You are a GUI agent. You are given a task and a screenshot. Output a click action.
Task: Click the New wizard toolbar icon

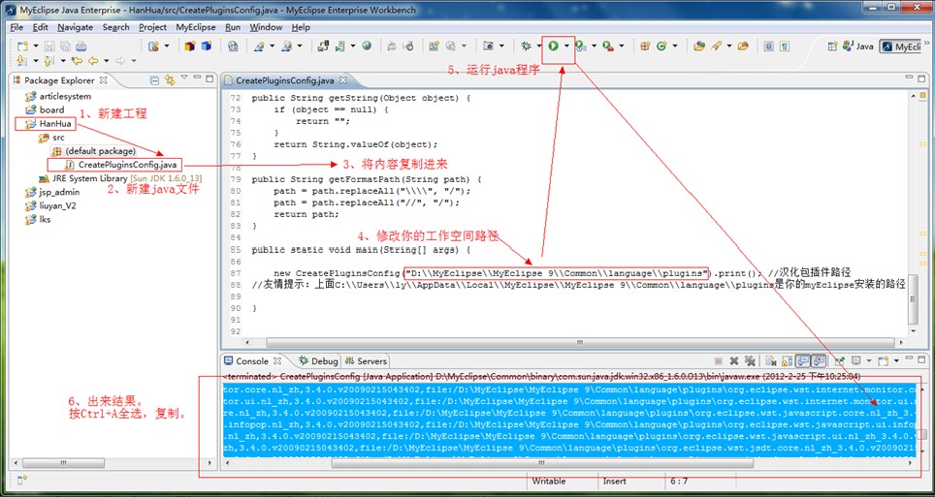tap(22, 46)
